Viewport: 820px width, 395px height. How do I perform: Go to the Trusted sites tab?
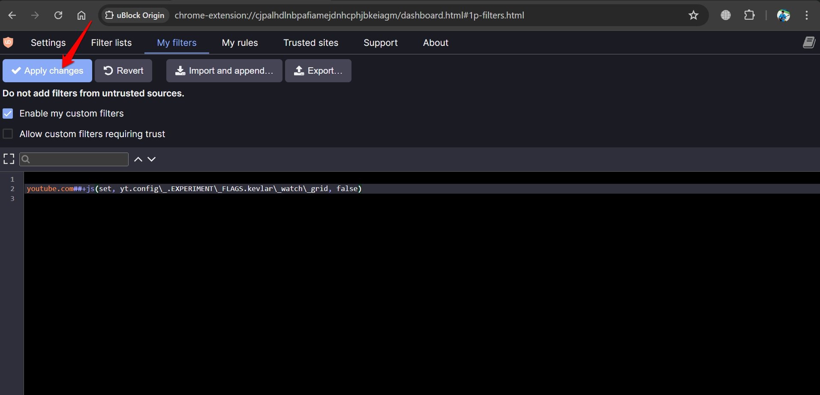point(311,43)
